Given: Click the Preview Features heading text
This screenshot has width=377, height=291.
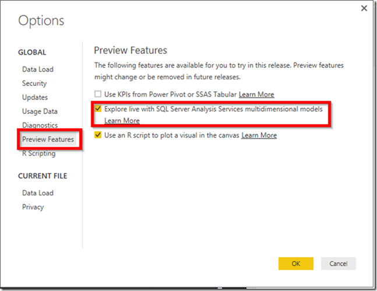Looking at the screenshot, I should (131, 50).
